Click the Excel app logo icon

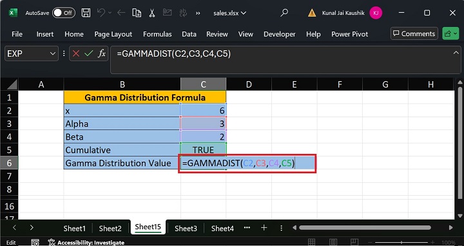tap(13, 13)
